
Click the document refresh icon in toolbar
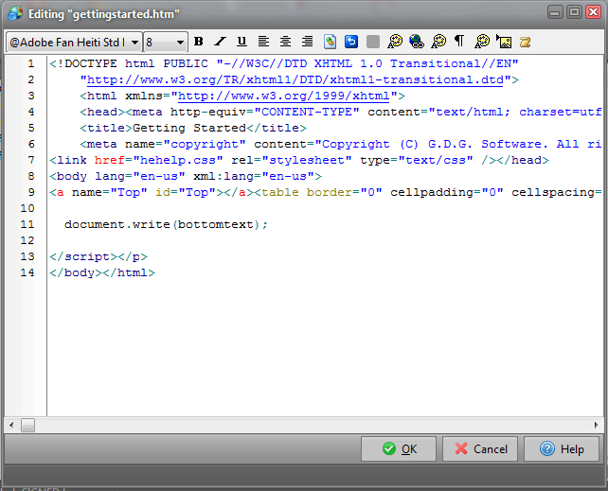tap(330, 42)
